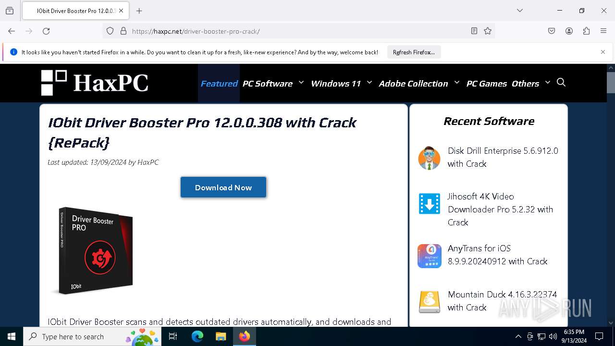Open the extensions puzzle icon
Image resolution: width=615 pixels, height=346 pixels.
click(x=586, y=31)
